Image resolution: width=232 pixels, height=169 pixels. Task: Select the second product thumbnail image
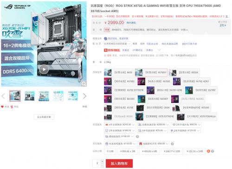coord(29,96)
